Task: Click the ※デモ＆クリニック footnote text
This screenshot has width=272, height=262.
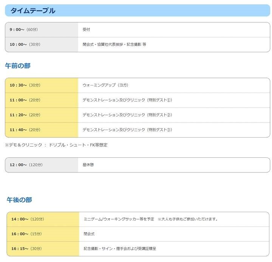Action: coord(56,145)
